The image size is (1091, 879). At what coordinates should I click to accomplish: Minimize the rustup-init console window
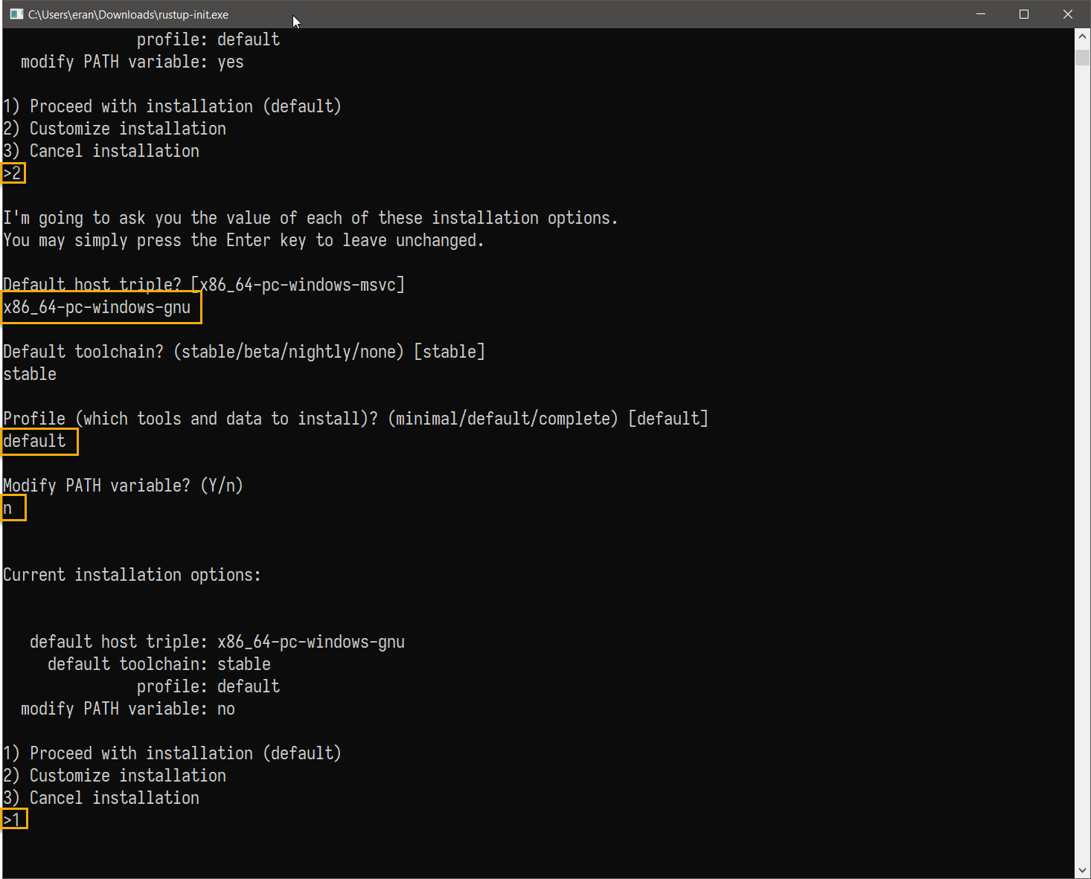pos(981,14)
